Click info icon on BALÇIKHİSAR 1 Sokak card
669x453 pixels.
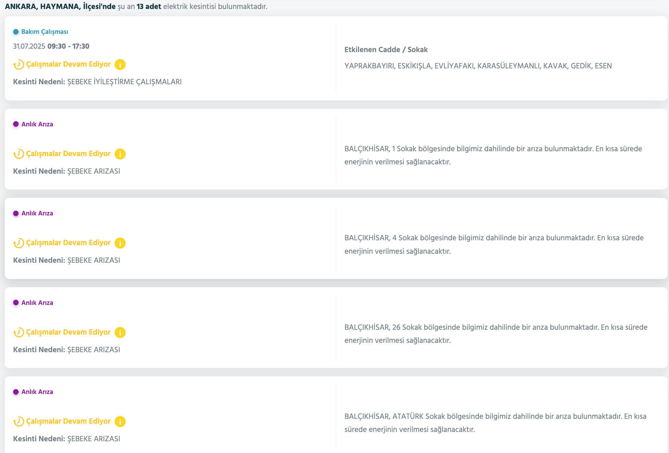tap(120, 154)
